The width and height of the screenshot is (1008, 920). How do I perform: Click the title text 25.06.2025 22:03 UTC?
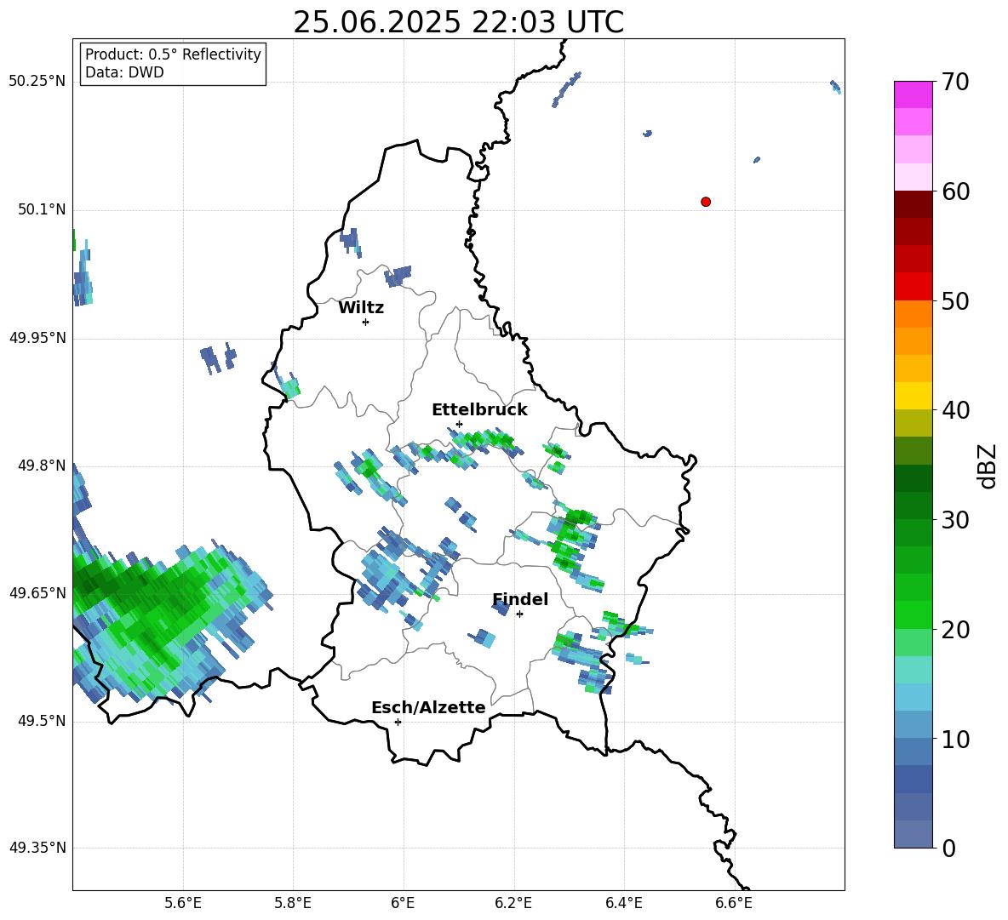pos(458,22)
